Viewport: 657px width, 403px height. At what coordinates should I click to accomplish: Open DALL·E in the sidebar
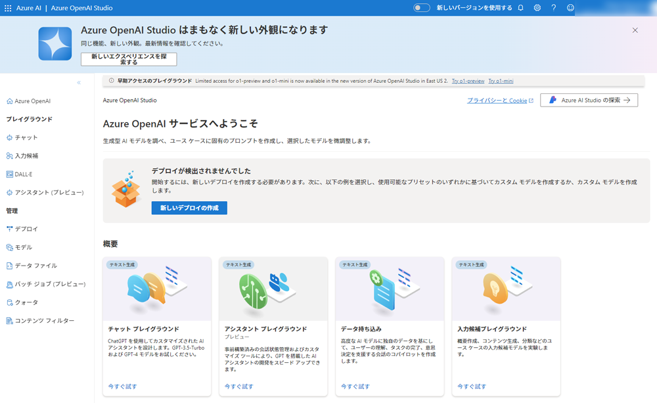point(24,174)
